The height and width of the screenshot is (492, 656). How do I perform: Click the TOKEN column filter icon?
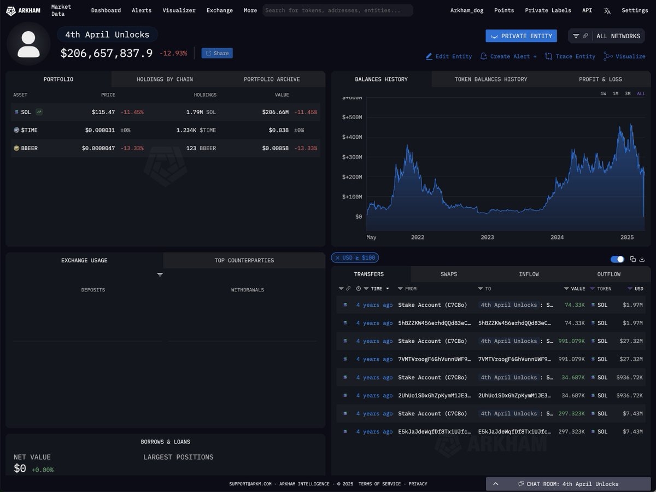(593, 289)
